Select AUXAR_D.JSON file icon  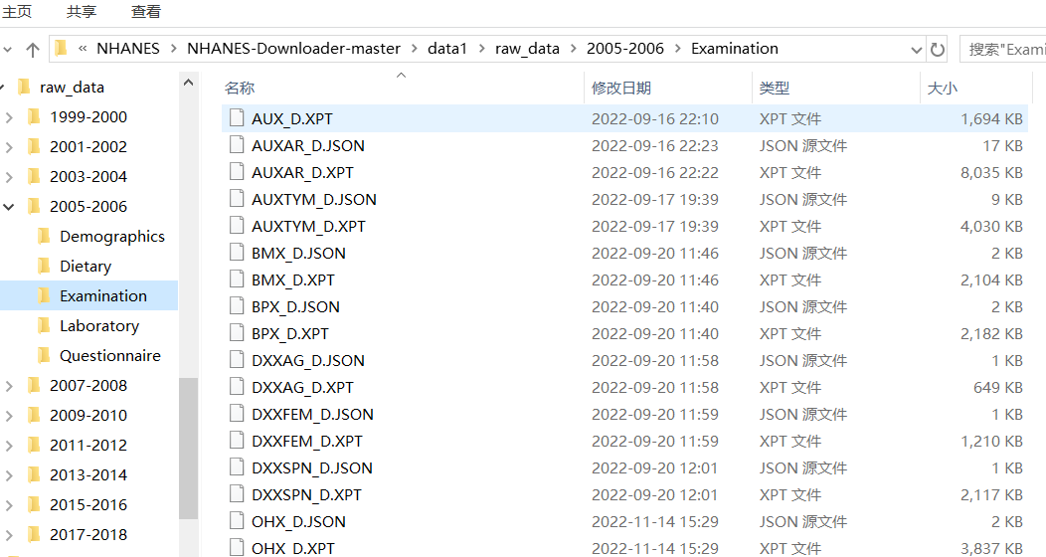click(237, 145)
